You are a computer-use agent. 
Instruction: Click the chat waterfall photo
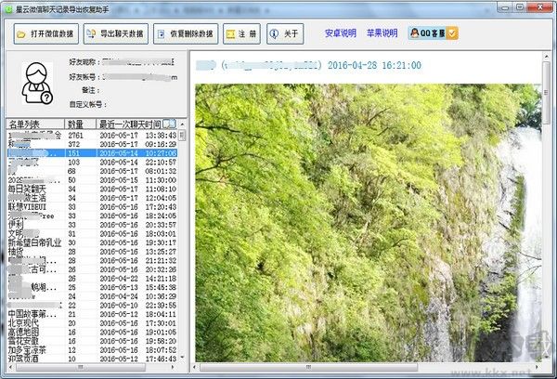click(x=368, y=223)
